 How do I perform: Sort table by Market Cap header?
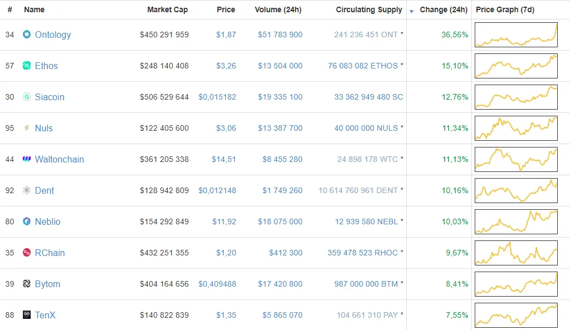[167, 9]
